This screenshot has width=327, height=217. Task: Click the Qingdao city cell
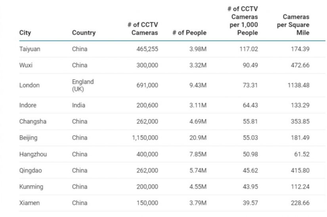pyautogui.click(x=31, y=170)
